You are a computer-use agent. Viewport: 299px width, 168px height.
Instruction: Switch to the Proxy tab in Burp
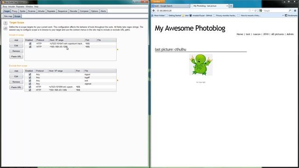tap(14, 11)
